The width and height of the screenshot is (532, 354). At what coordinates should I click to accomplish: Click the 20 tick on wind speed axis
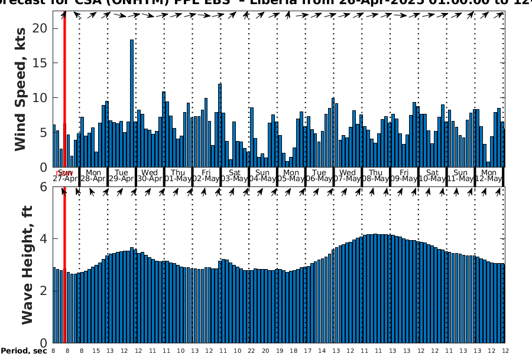(40, 28)
